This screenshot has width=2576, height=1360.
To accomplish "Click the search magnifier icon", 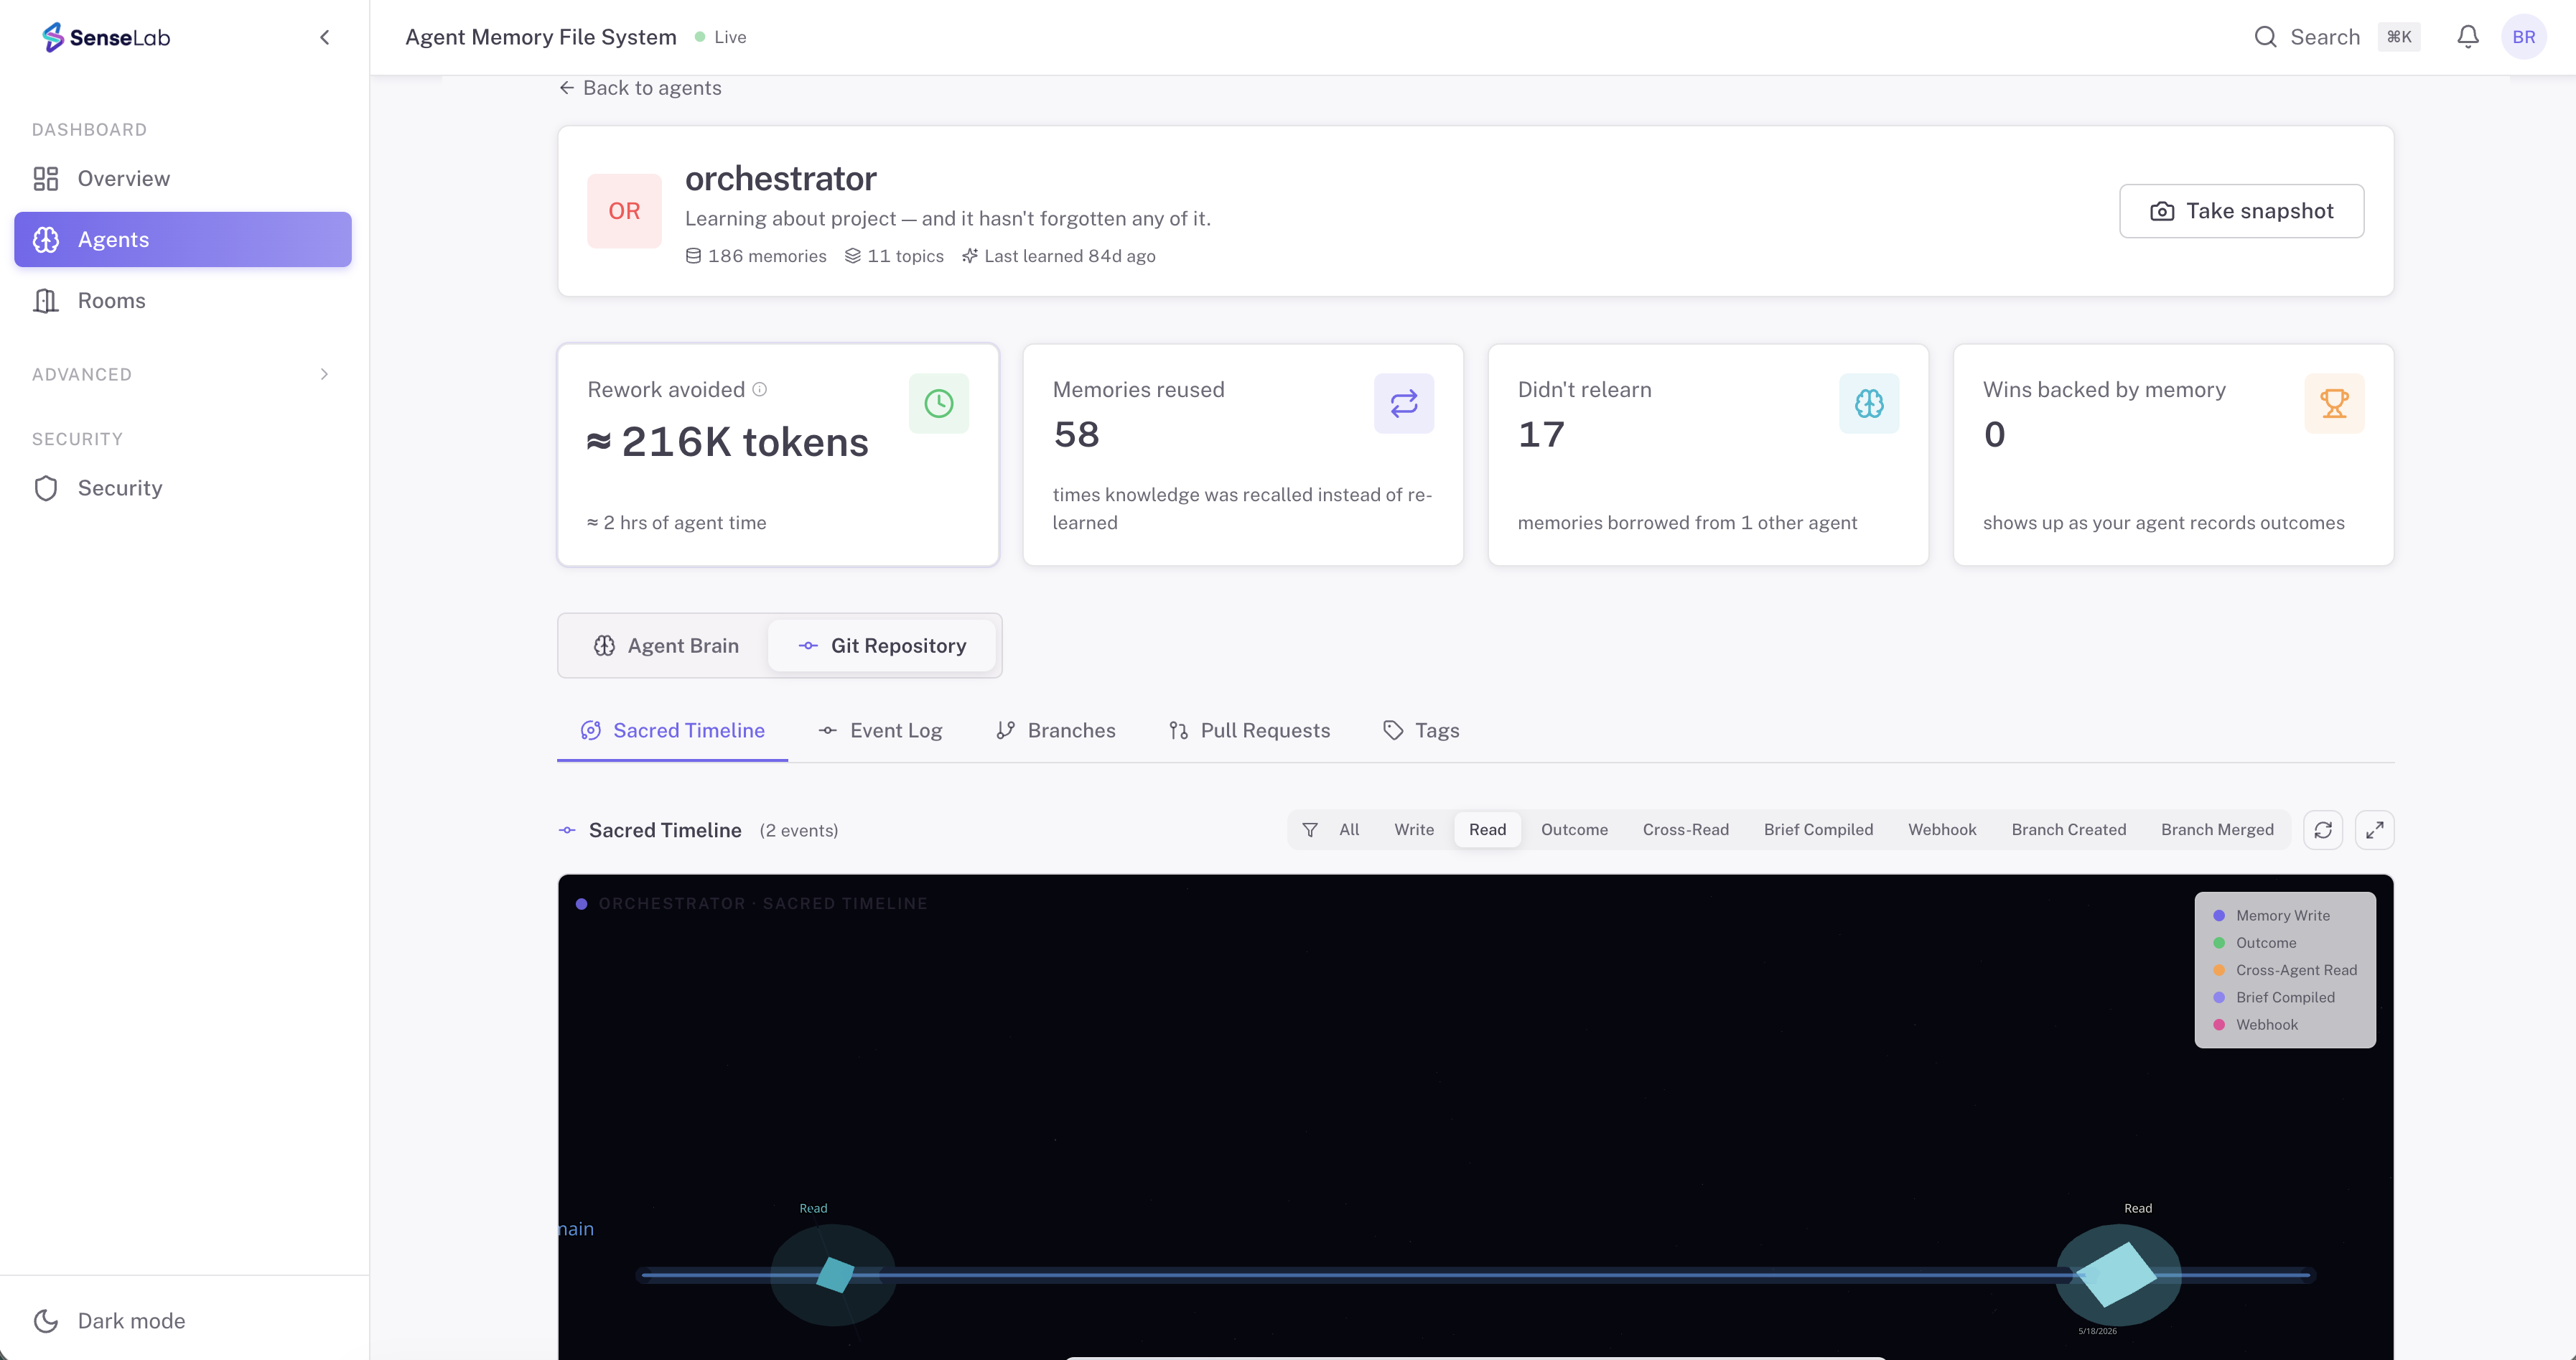I will pyautogui.click(x=2265, y=37).
